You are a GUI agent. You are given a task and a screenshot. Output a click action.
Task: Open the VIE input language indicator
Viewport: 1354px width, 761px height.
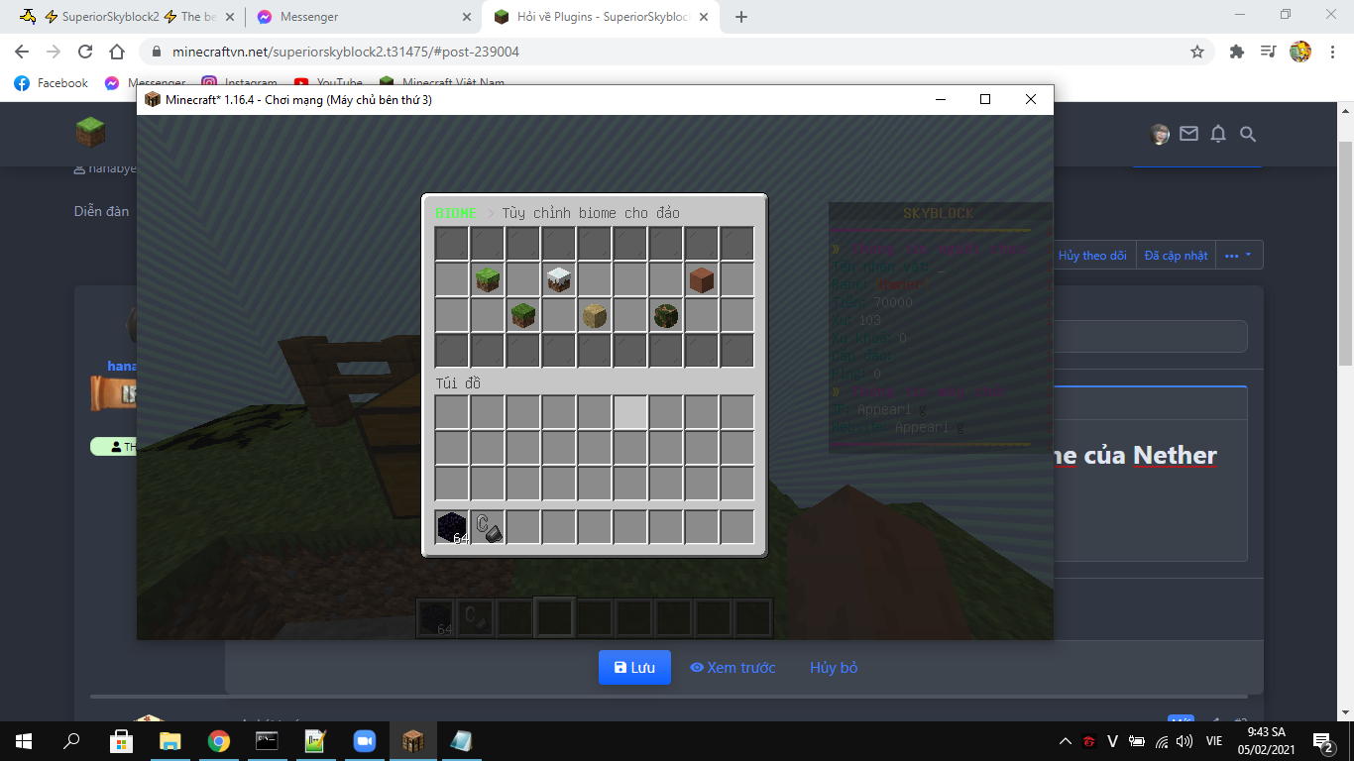pyautogui.click(x=1214, y=741)
